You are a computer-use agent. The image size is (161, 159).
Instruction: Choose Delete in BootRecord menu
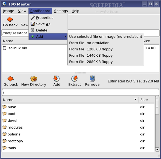[x=48, y=30]
